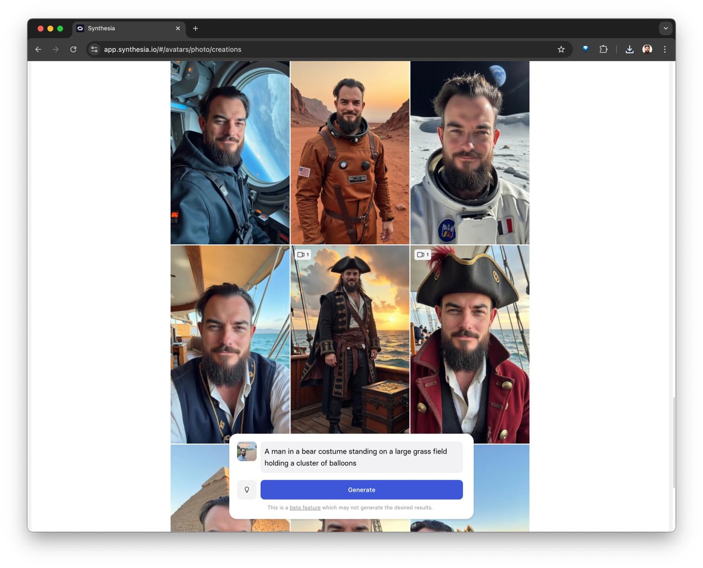Reload the page
Image resolution: width=703 pixels, height=568 pixels.
click(73, 50)
